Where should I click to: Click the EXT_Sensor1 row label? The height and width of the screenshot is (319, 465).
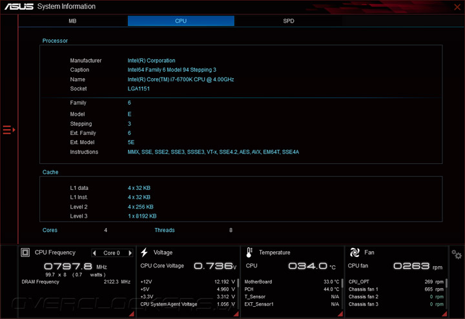[259, 304]
